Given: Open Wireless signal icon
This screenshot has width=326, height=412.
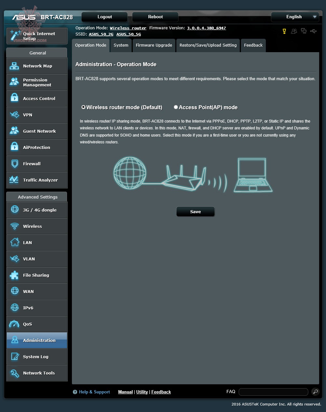Looking at the screenshot, I should 15,226.
